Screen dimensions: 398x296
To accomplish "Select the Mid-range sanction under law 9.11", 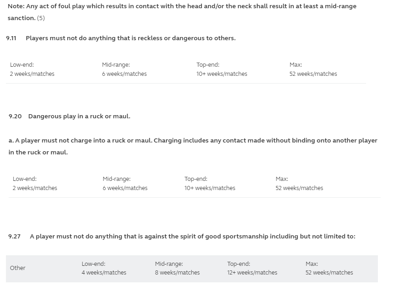I will [124, 69].
